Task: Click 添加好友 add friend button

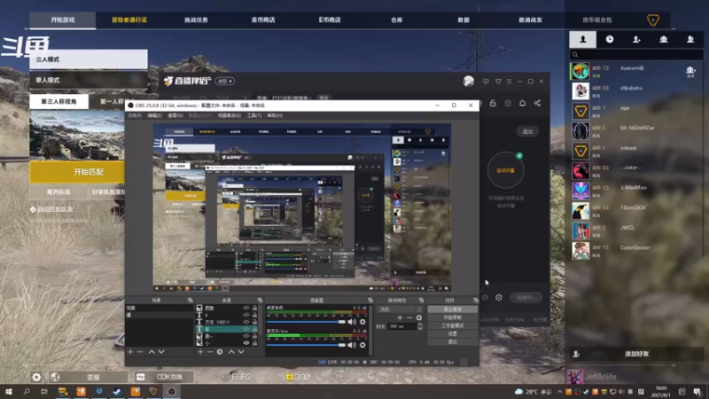Action: tap(636, 354)
